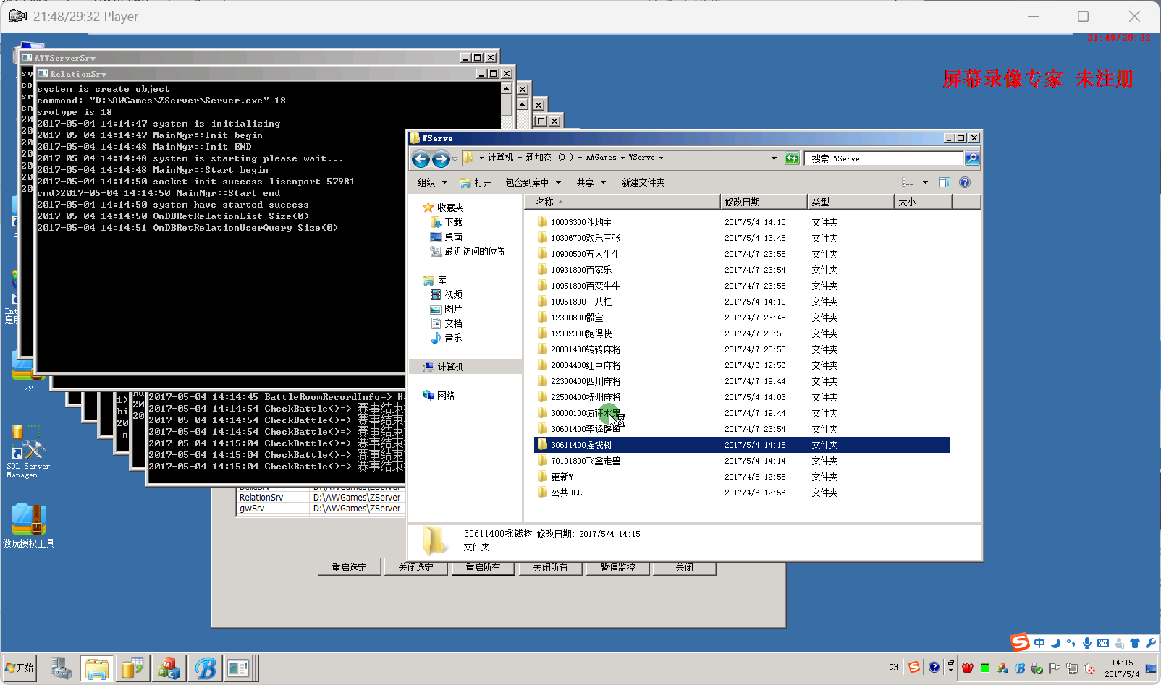Open SQL Server Management desktop icon

(x=28, y=451)
